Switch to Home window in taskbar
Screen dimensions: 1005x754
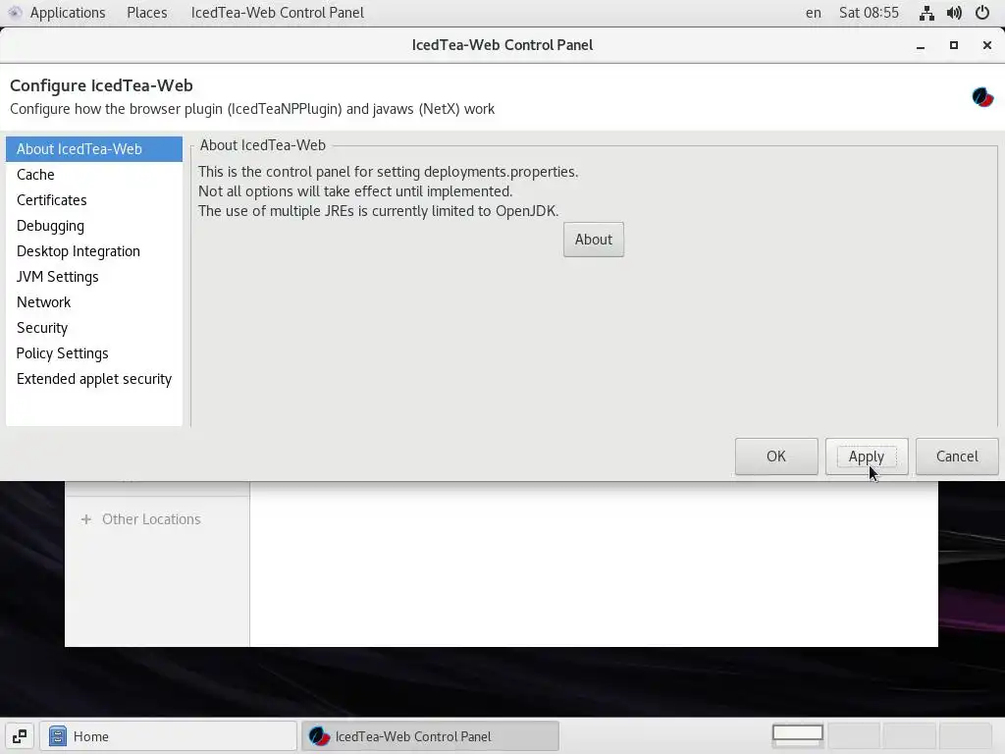tap(169, 736)
